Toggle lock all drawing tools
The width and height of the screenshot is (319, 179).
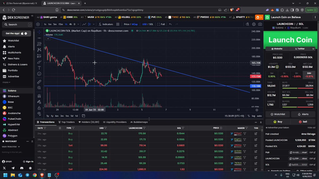click(x=39, y=108)
